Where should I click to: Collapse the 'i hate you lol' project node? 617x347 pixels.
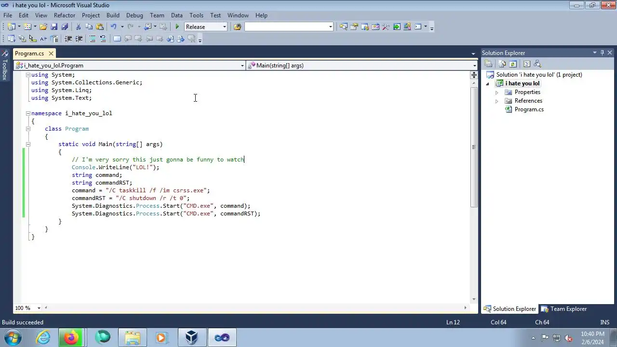(x=487, y=84)
